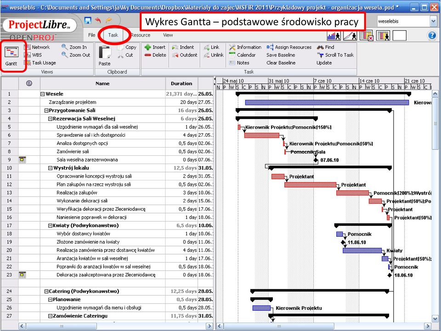This screenshot has width=441, height=331.
Task: Click the indicators column header icon
Action: (x=29, y=83)
